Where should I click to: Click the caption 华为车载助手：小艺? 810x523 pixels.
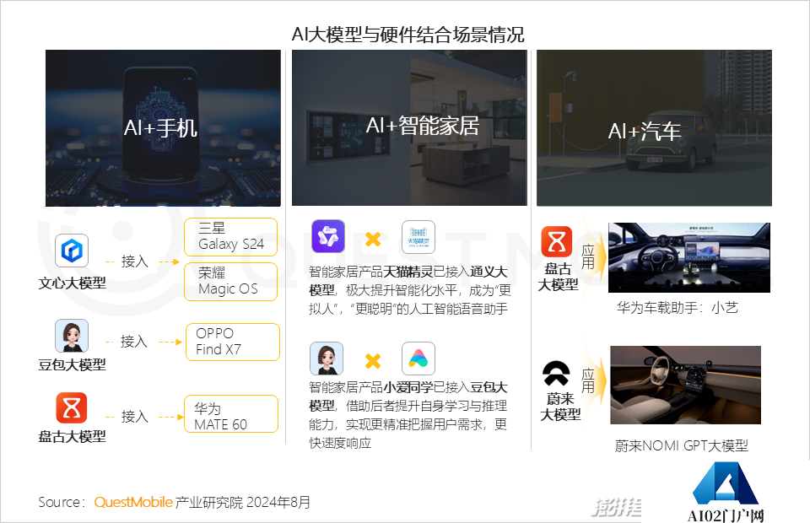[678, 308]
